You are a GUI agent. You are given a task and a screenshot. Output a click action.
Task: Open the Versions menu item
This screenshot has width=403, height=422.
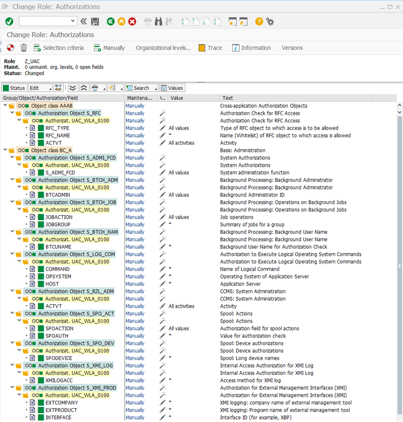pos(292,48)
